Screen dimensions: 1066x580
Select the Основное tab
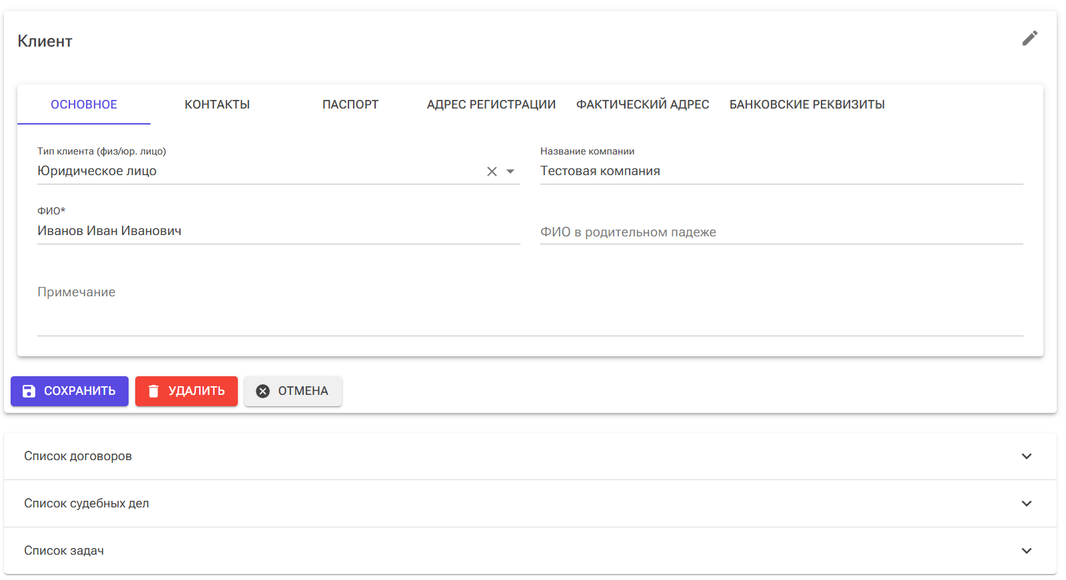coord(84,105)
